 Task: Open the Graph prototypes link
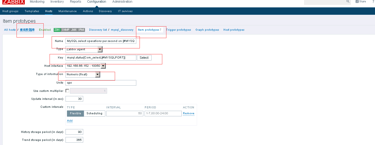(207, 30)
